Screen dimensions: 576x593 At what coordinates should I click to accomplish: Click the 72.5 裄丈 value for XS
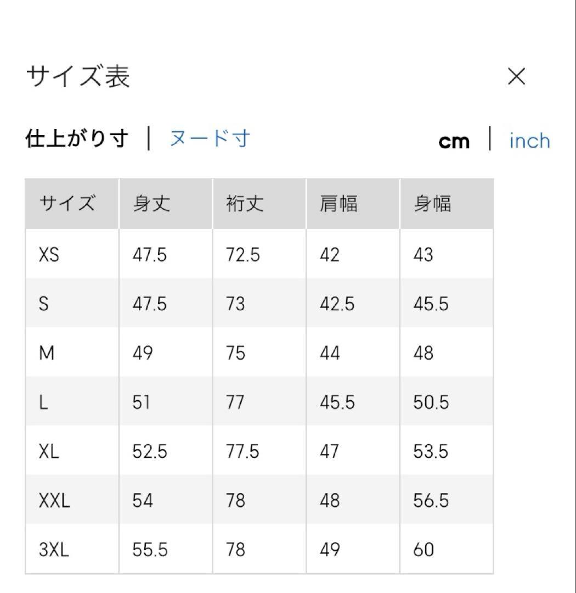click(x=243, y=255)
